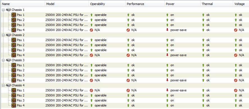Click 'operable' in Chassis 1 Psu 2 row
This screenshot has width=249, height=109.
point(100,20)
